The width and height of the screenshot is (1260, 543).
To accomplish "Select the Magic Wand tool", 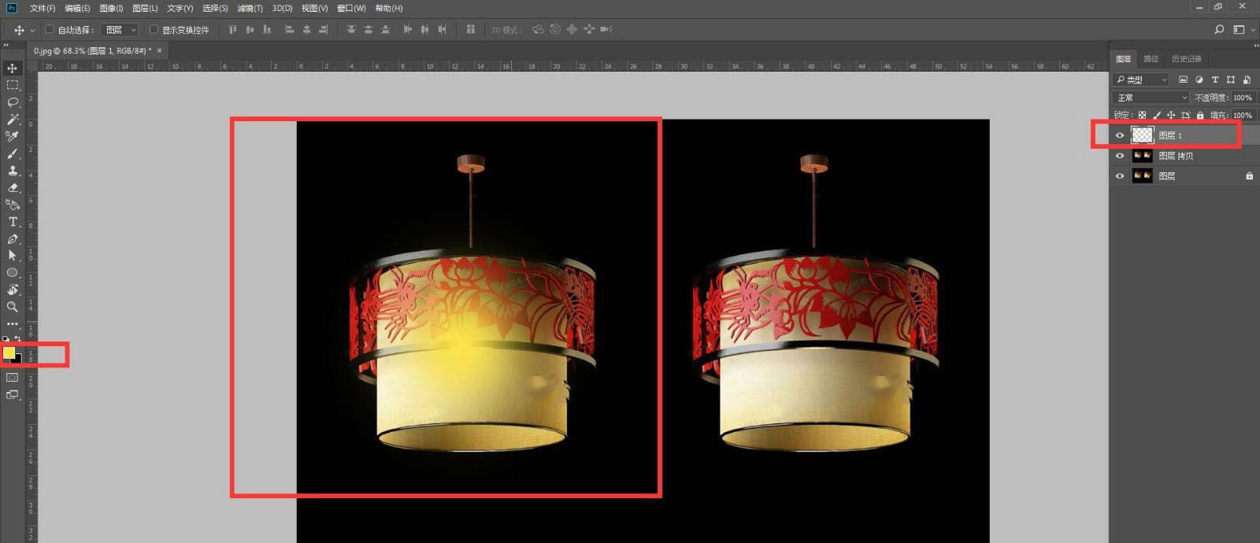I will click(x=13, y=120).
